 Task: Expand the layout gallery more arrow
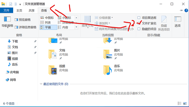[x=76, y=27]
